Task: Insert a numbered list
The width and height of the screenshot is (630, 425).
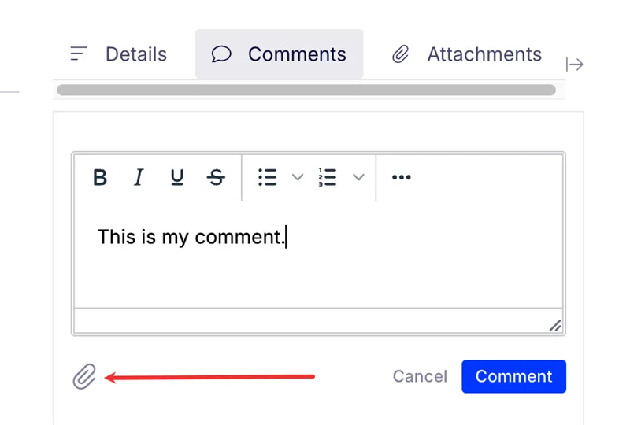Action: click(x=327, y=177)
